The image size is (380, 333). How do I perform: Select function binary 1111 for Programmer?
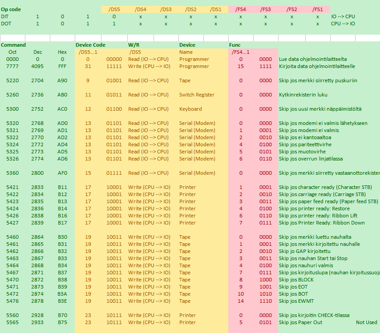(266, 66)
